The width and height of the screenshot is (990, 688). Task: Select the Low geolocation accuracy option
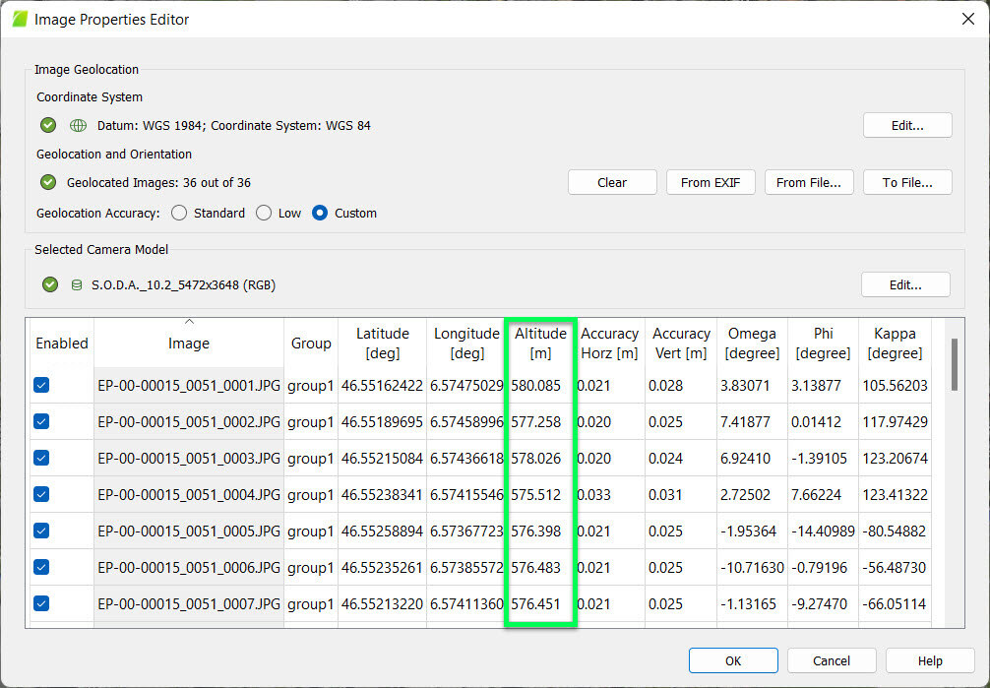pyautogui.click(x=262, y=213)
